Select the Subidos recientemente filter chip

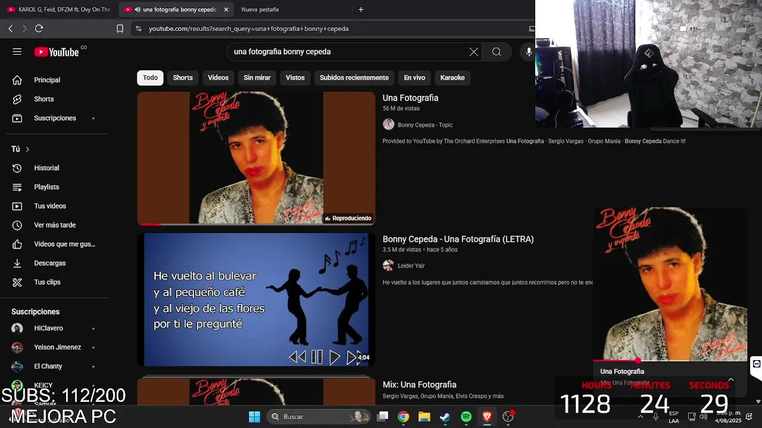[354, 78]
